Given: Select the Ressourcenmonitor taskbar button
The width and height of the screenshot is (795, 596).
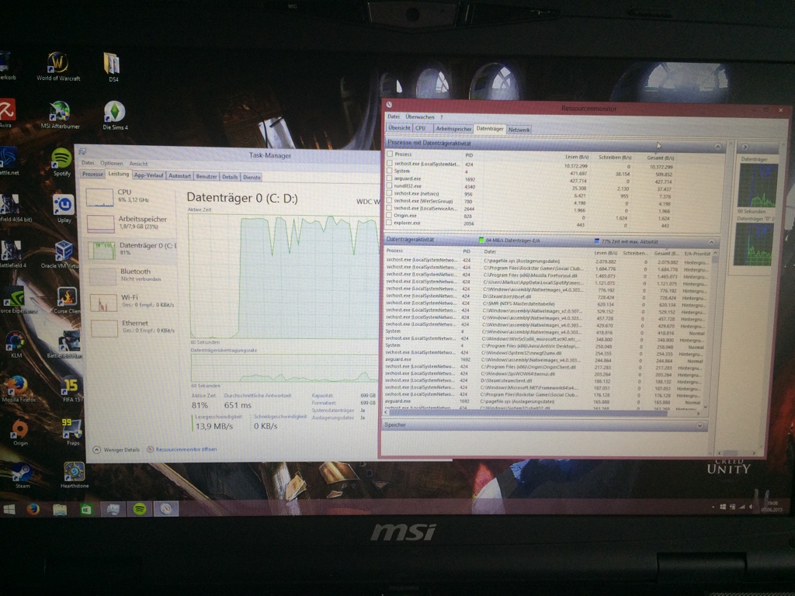Looking at the screenshot, I should click(x=166, y=508).
